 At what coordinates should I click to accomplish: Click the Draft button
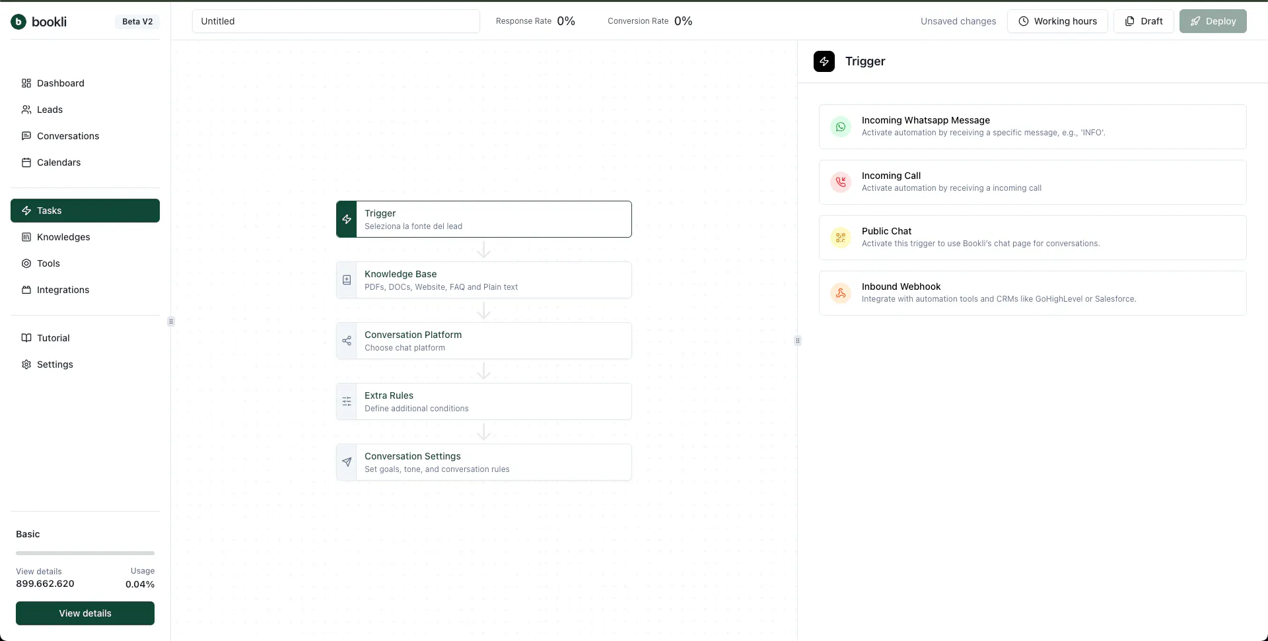point(1144,21)
